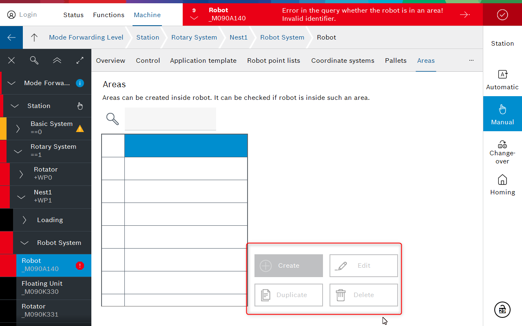Click the Nest1 breadcrumb link
This screenshot has width=522, height=326.
pos(239,37)
